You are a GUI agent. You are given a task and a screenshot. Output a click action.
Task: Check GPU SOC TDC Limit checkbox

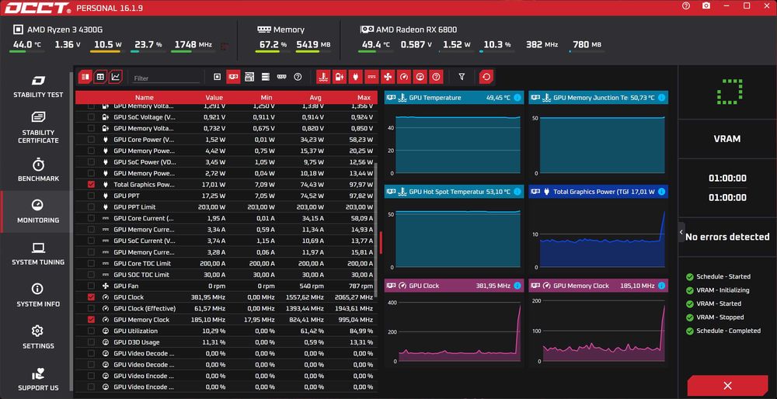coord(91,275)
